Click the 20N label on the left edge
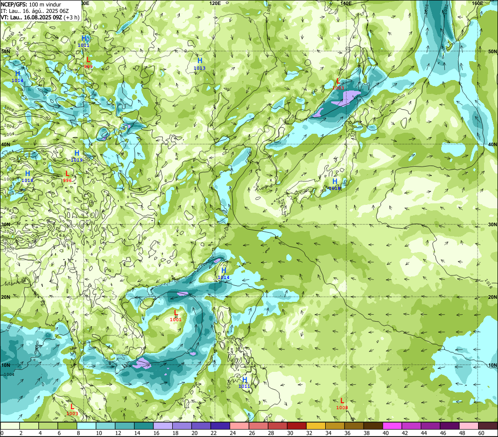 click(x=5, y=297)
